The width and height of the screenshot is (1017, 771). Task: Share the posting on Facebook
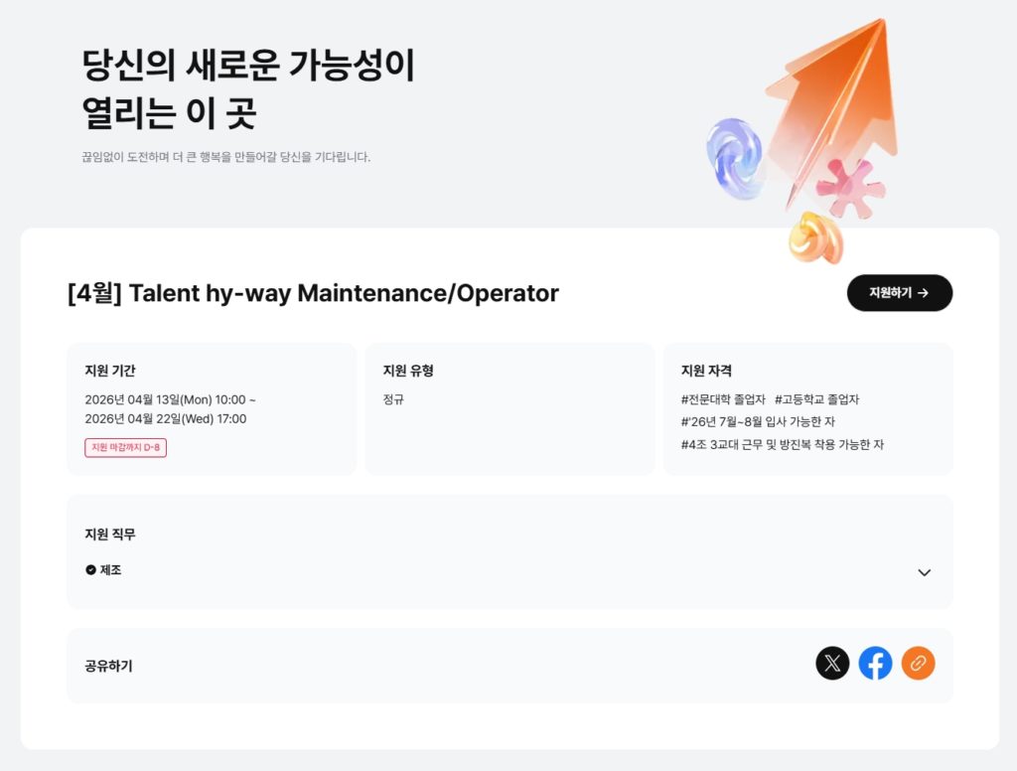(x=875, y=663)
